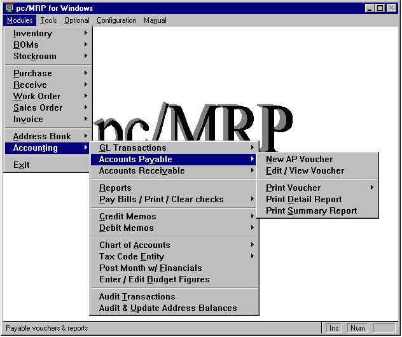Screen dimensions: 402x337
Task: Choose Print Detail Report
Action: 317,199
